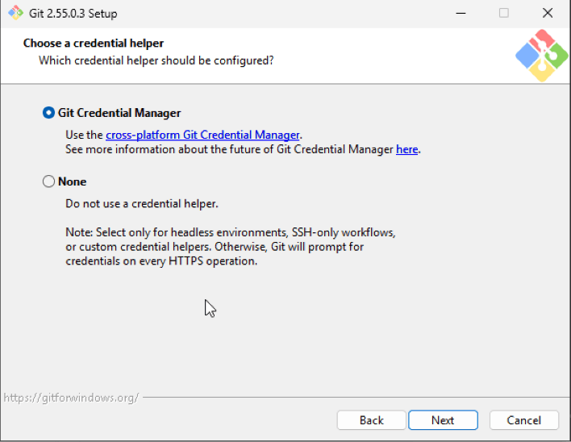Close the Git Setup window
This screenshot has height=442, width=571.
coord(548,14)
